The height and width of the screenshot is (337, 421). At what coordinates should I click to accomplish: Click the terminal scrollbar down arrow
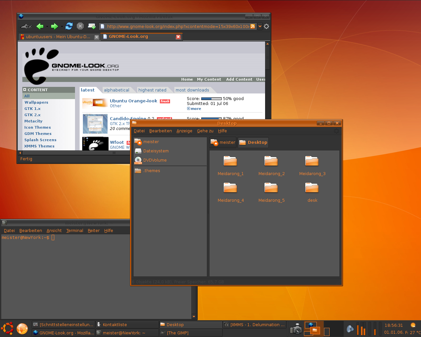194,317
